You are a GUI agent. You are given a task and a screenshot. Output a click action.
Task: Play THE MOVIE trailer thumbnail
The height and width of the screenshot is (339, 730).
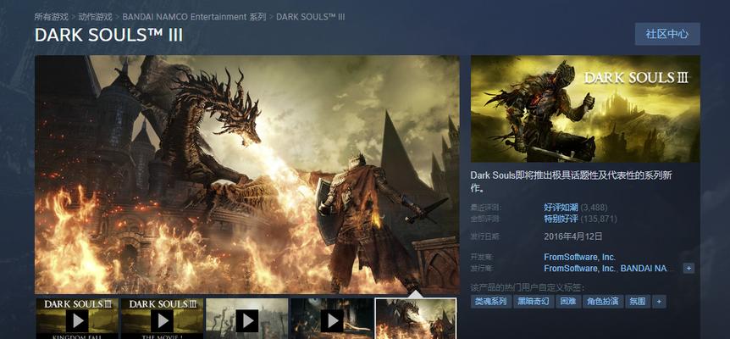click(162, 319)
